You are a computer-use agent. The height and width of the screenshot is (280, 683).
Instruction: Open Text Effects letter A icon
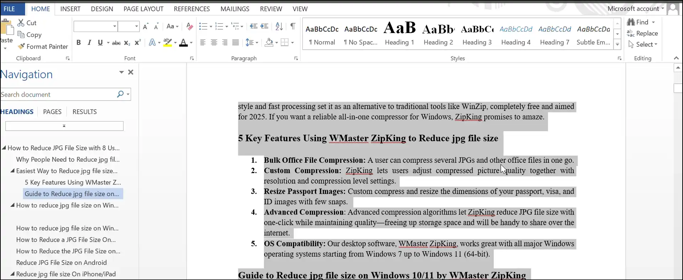pyautogui.click(x=152, y=43)
